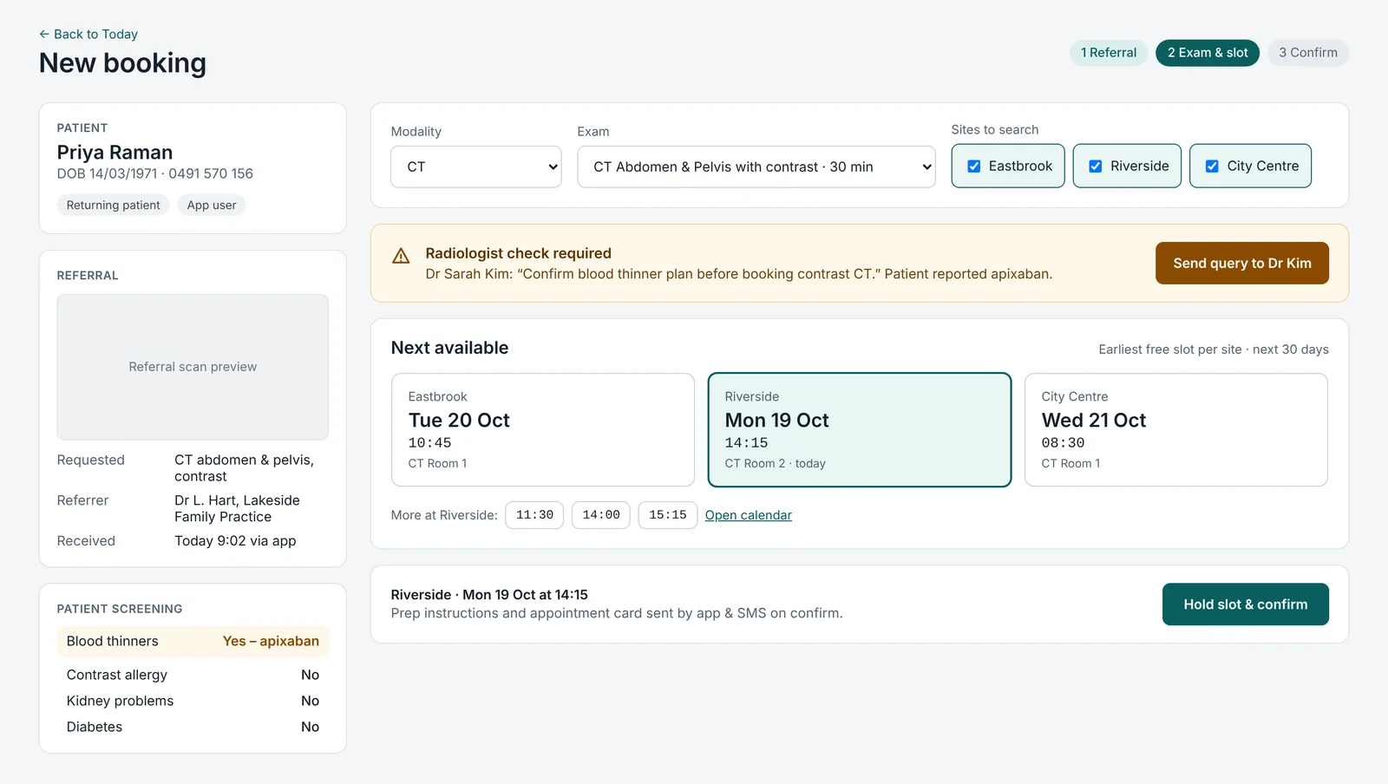Image resolution: width=1388 pixels, height=784 pixels.
Task: Click the App user tag
Action: [212, 206]
